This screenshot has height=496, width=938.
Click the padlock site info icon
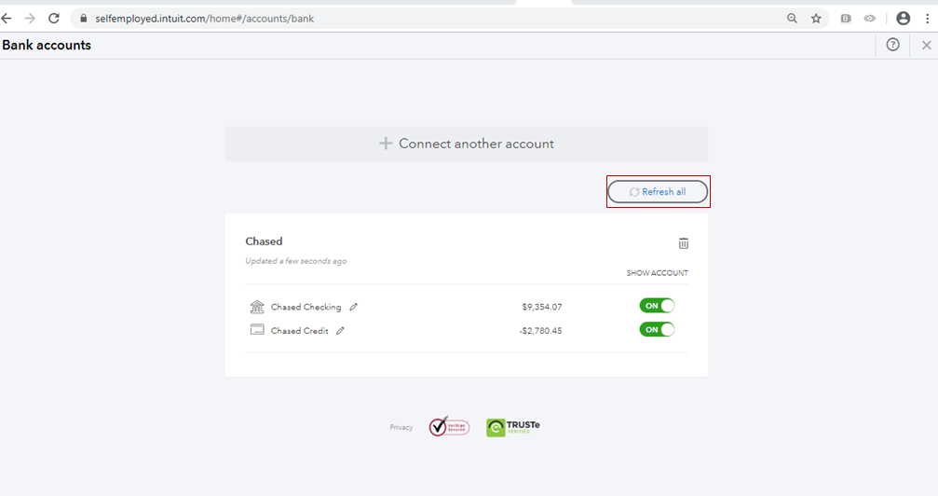point(84,19)
